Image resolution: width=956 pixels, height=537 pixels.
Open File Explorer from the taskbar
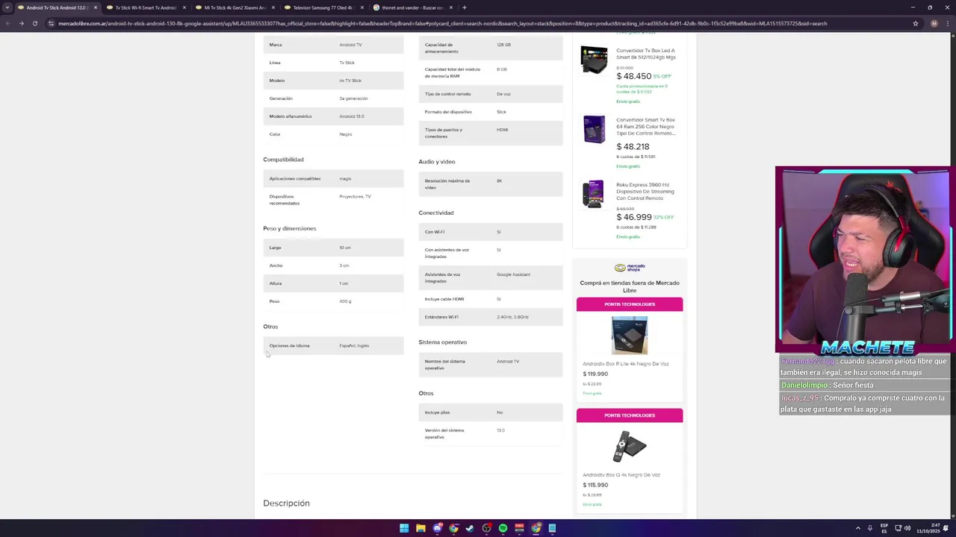tap(420, 528)
